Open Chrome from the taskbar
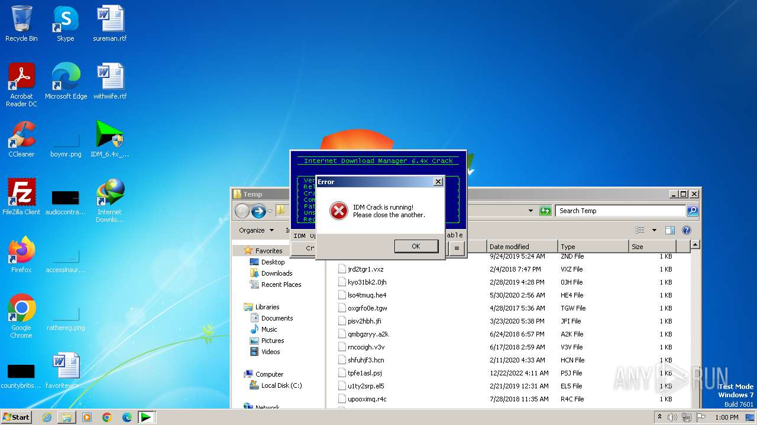Image resolution: width=757 pixels, height=425 pixels. click(x=107, y=417)
